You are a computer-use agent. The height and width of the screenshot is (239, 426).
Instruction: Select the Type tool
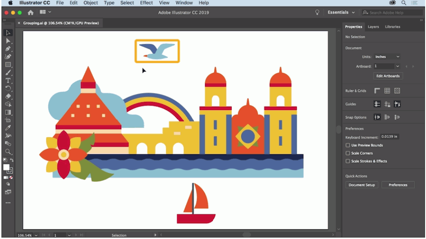[x=8, y=81]
